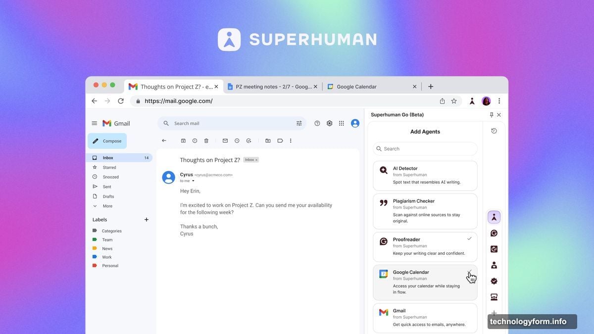The height and width of the screenshot is (334, 594).
Task: Snooze the email with clock icon
Action: coord(237,141)
